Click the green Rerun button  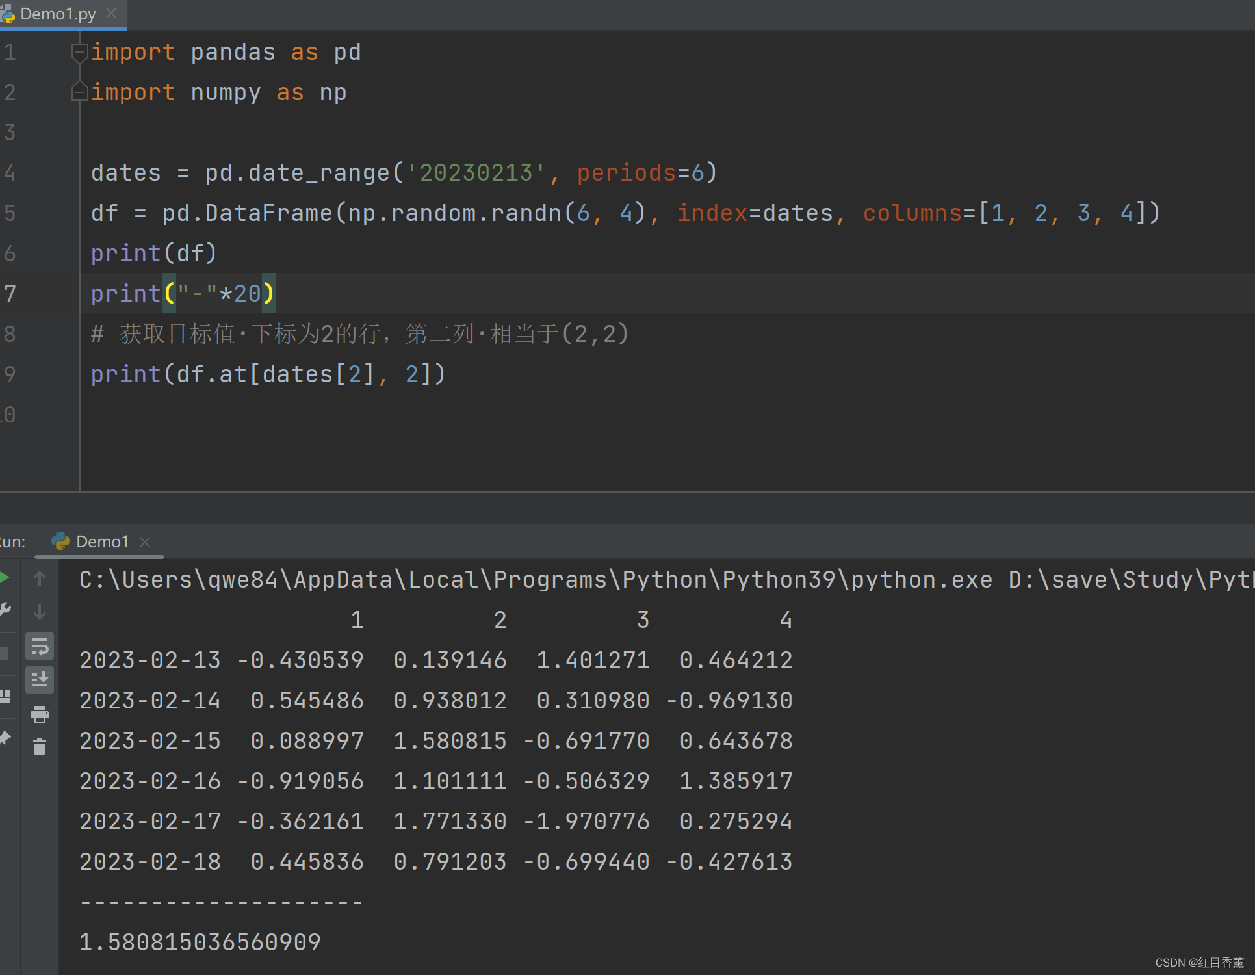click(x=5, y=577)
